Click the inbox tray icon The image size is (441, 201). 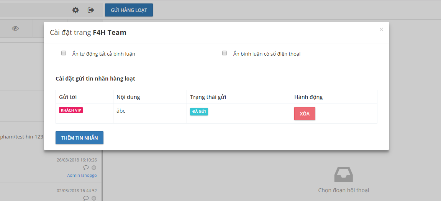click(x=343, y=175)
